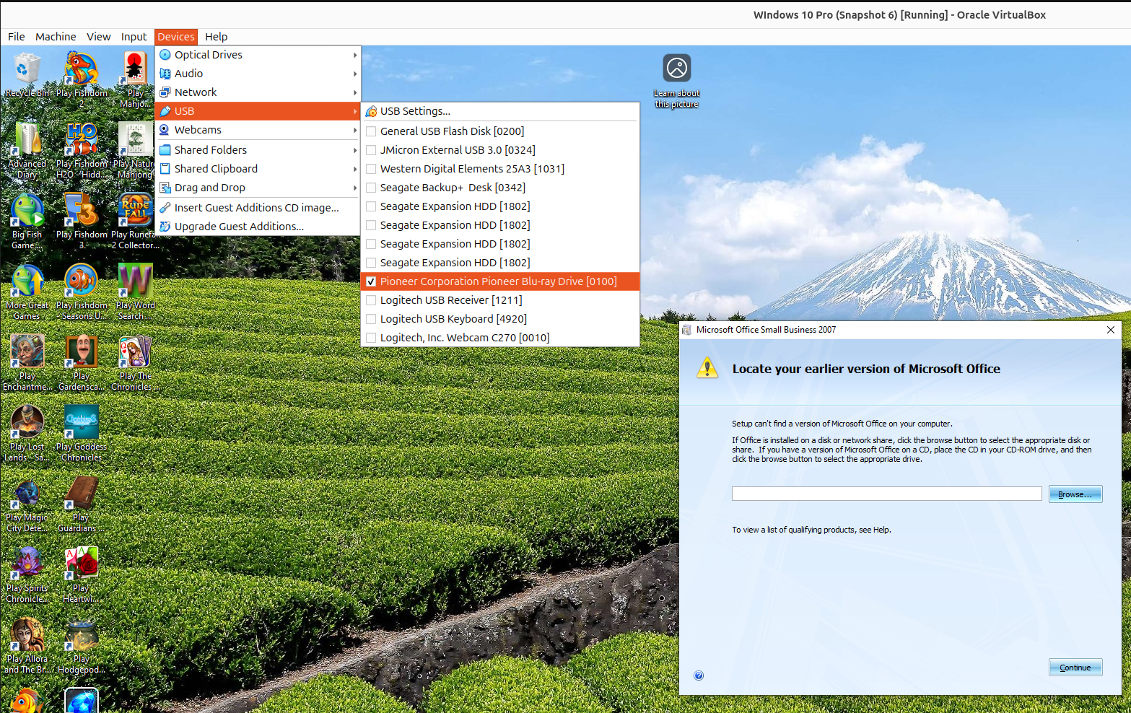1131x713 pixels.
Task: Open the Machine menu
Action: point(56,37)
